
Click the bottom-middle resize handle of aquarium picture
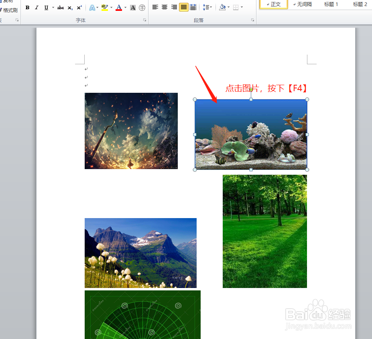[251, 170]
